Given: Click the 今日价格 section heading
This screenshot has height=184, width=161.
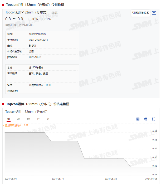Looking at the screenshot, I should click(x=35, y=5).
